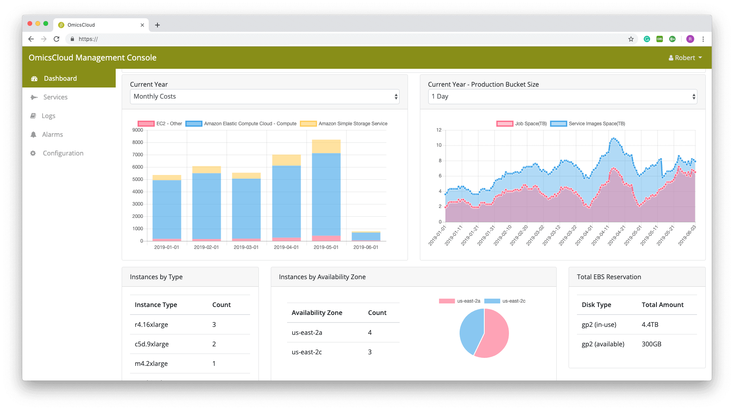Click the c5d.9xlarge instance row
This screenshot has width=734, height=410.
[190, 344]
